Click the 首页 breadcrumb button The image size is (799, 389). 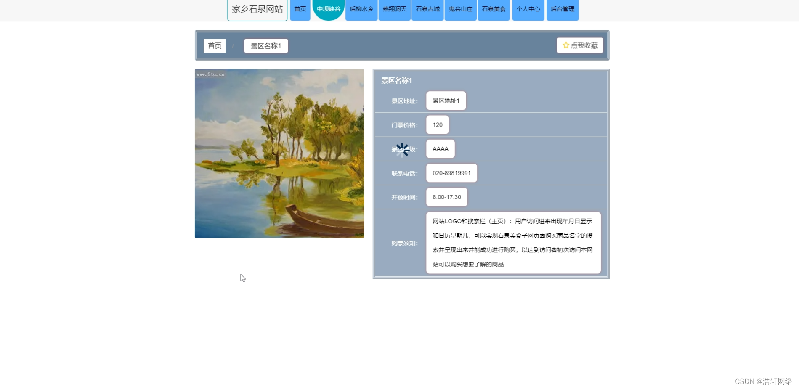point(214,45)
